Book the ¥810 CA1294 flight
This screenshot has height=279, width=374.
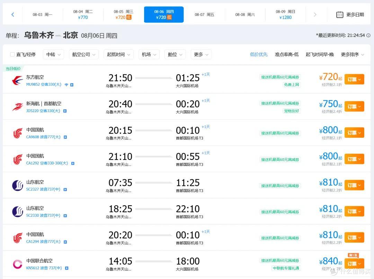[x=354, y=237]
